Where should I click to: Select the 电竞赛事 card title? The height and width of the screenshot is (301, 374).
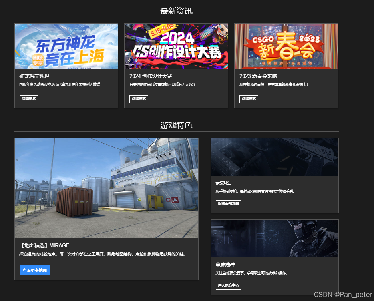(225, 265)
